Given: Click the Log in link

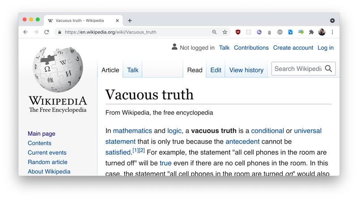Looking at the screenshot, I should click(x=325, y=48).
